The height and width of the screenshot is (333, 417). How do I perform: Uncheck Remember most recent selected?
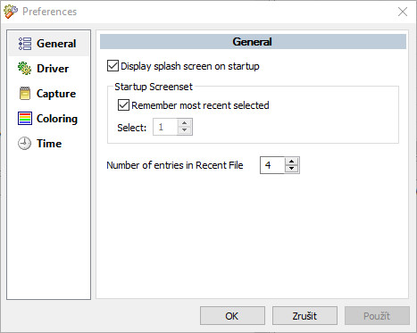coord(123,105)
